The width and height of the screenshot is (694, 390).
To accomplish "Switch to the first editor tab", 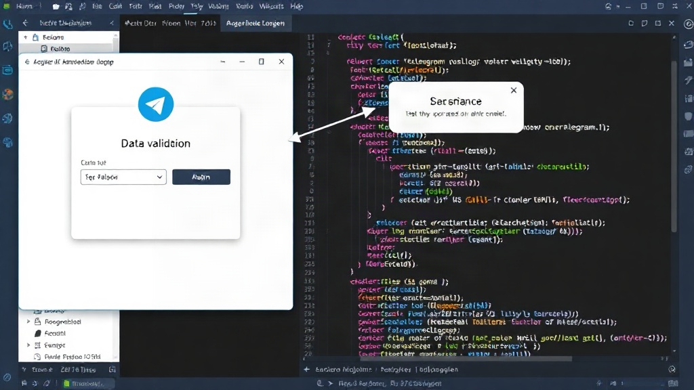I will 170,23.
